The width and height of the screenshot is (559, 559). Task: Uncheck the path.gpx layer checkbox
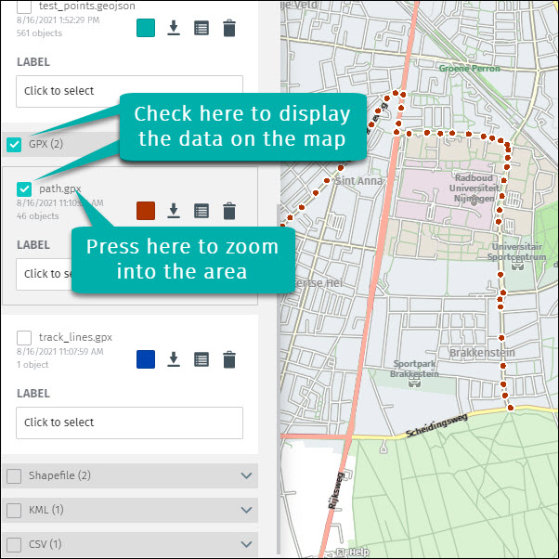click(x=24, y=189)
